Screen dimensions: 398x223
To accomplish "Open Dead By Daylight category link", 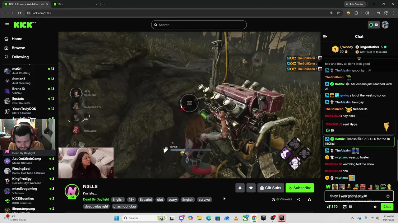I will coord(96,199).
